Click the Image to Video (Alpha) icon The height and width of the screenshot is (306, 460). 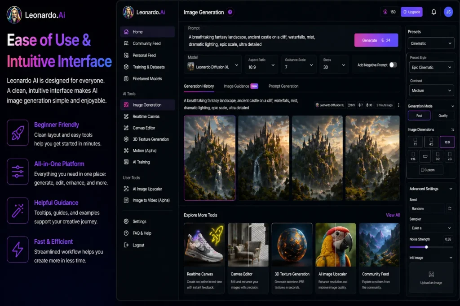coord(126,200)
